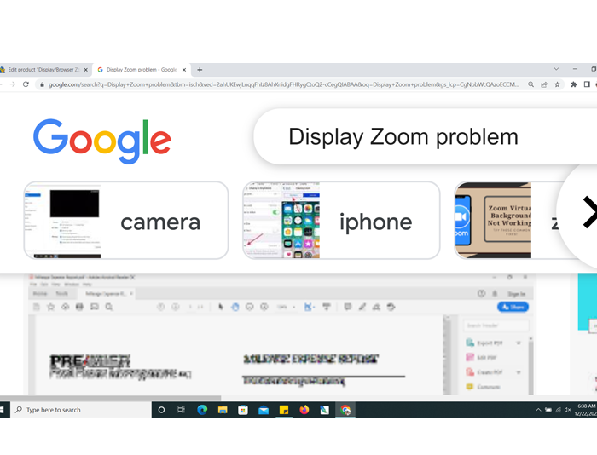Open Chrome zoom magnifier icon
Viewport: 597px width, 455px height.
(530, 84)
